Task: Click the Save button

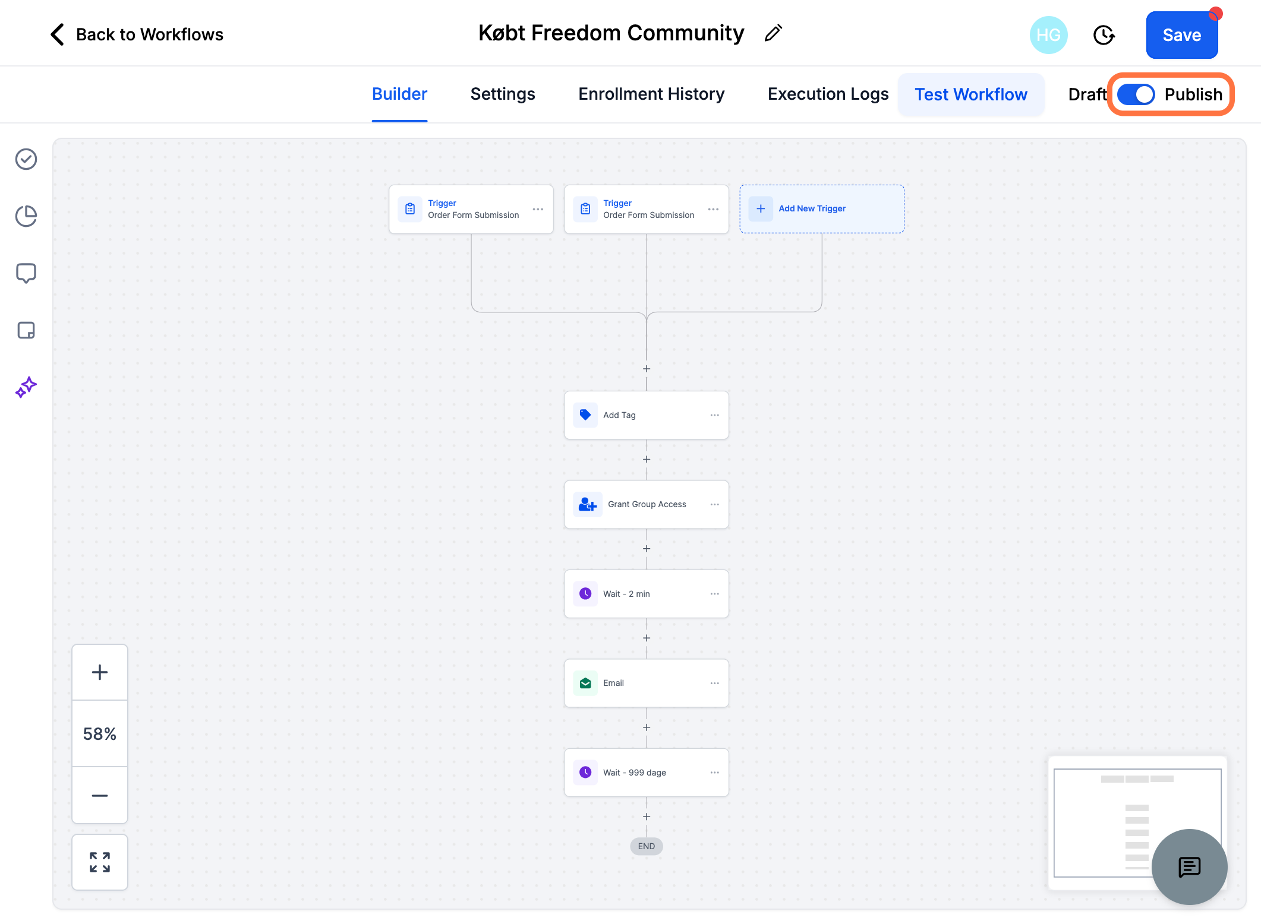Action: [1181, 35]
